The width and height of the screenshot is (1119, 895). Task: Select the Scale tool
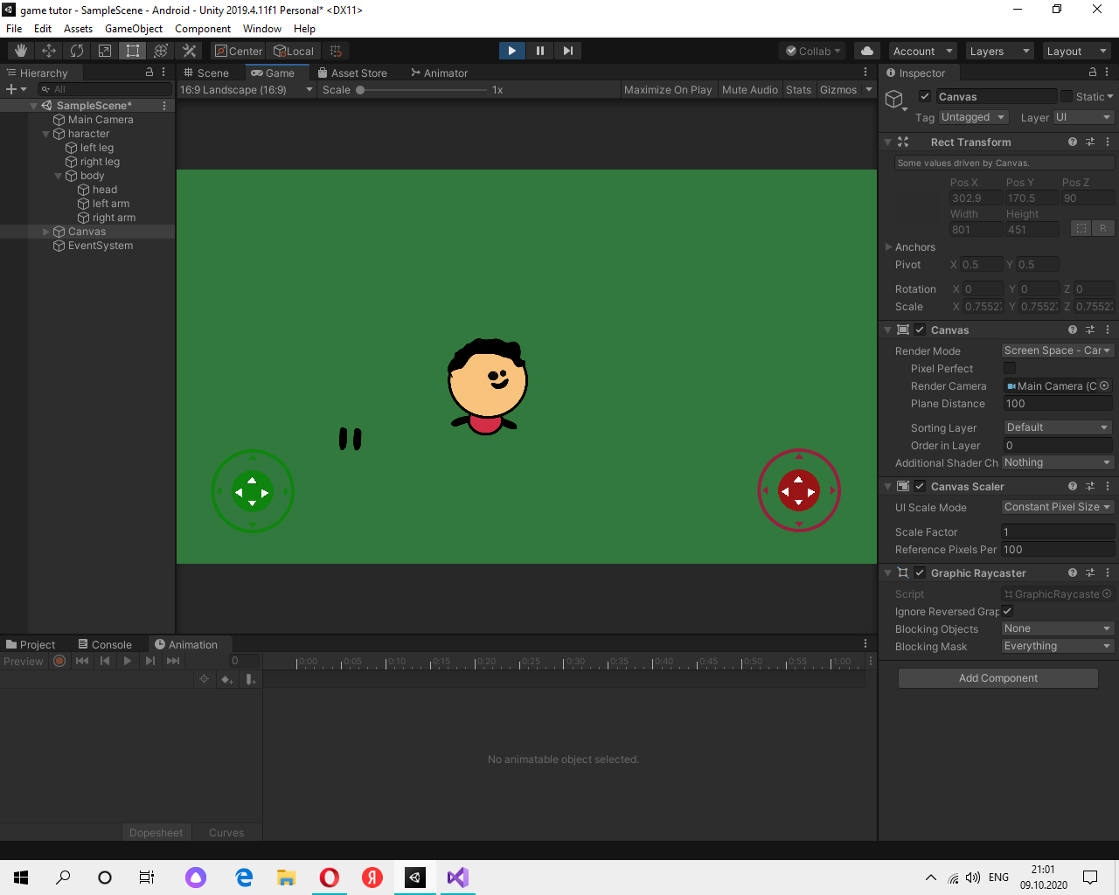(x=105, y=51)
